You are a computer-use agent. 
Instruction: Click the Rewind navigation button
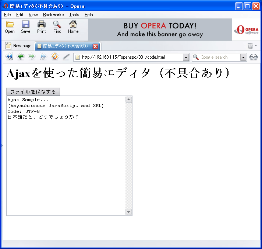(x=9, y=56)
